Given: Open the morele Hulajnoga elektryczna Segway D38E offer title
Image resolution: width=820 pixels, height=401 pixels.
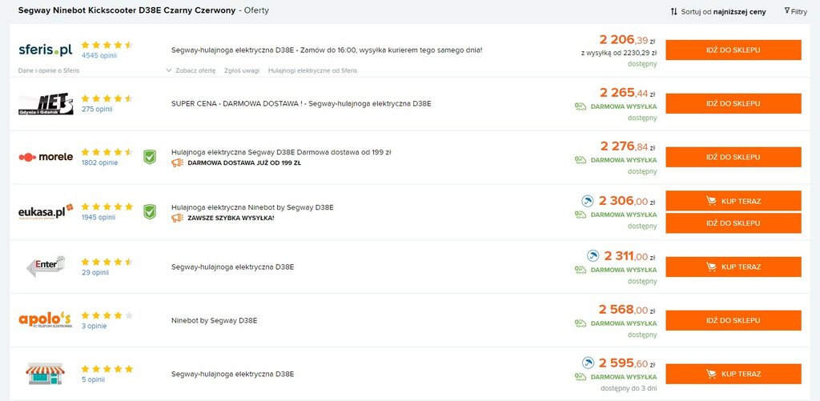Looking at the screenshot, I should [x=281, y=152].
